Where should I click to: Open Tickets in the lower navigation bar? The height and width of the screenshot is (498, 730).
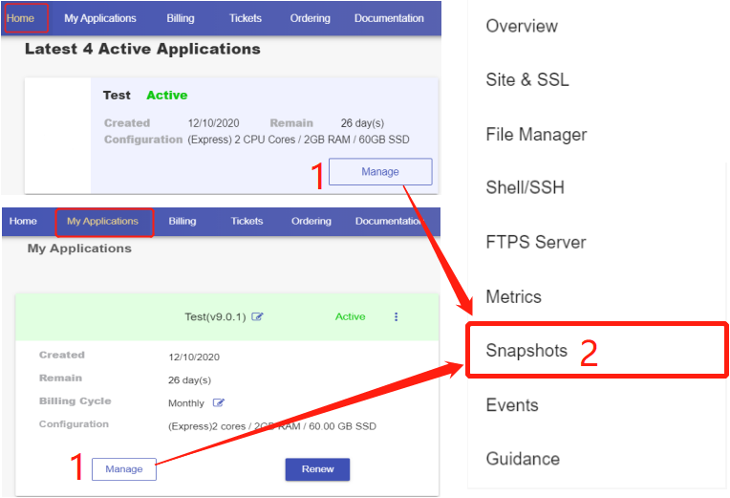click(247, 222)
